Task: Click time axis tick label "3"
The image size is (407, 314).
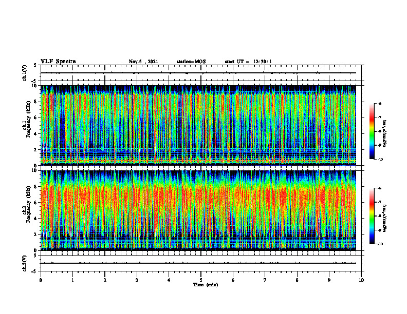Action: [137, 280]
